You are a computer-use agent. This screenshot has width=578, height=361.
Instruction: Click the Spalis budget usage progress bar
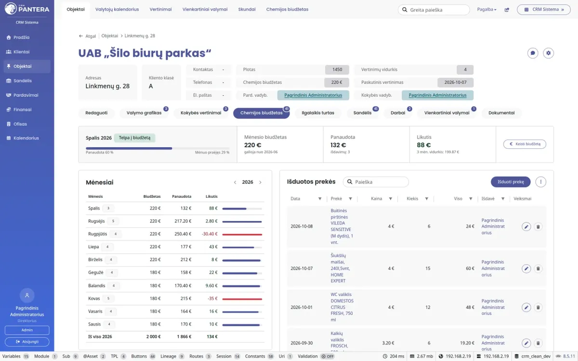[x=158, y=148]
